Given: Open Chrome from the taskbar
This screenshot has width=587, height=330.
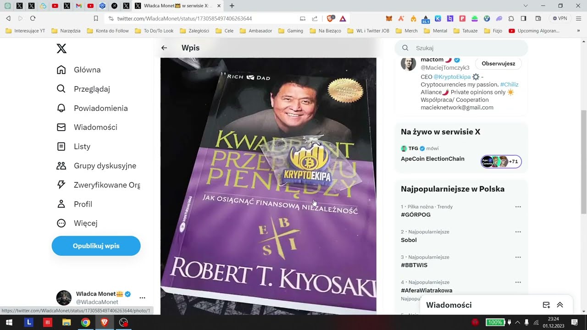Looking at the screenshot, I should coord(85,322).
